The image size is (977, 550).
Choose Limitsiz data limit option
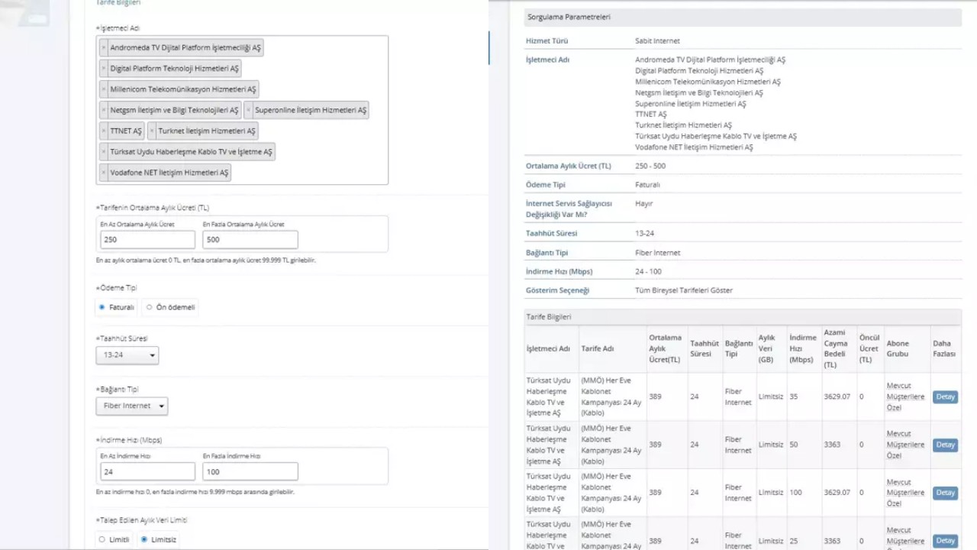pos(144,539)
